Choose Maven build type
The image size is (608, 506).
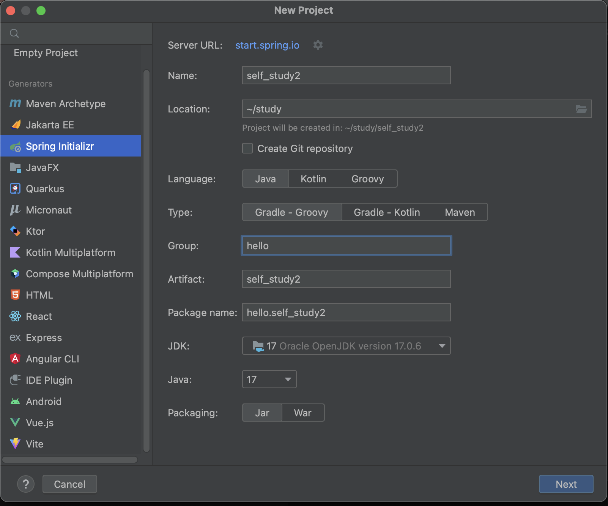point(460,212)
